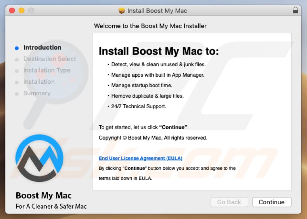Click the disabled Go Back button
This screenshot has height=219, width=307.
click(229, 202)
